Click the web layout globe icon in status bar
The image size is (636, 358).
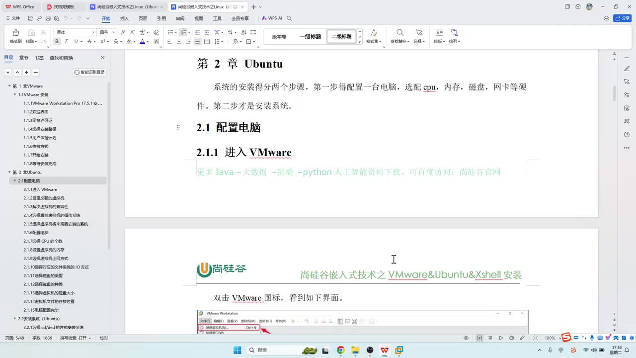[512, 338]
